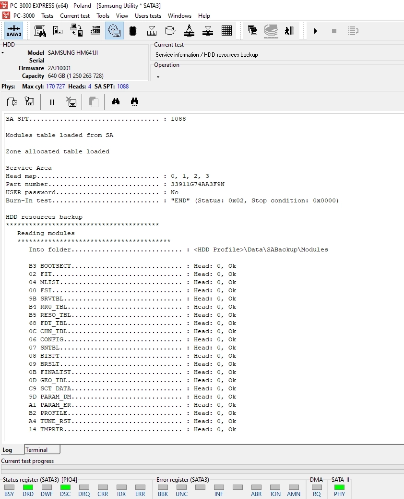Open the computer-to-device transfer icon
Image resolution: width=404 pixels, height=499 pixels.
(x=77, y=31)
